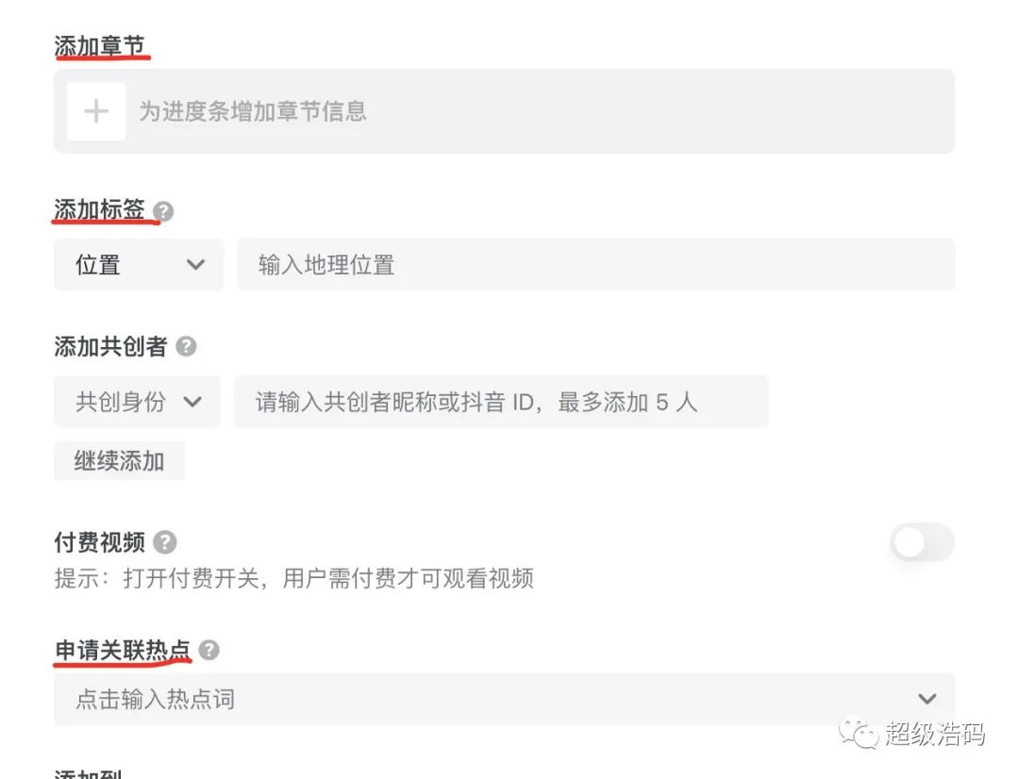Viewport: 1019px width, 779px height.
Task: Expand the 点击输入热点词 hot topic dropdown
Action: click(927, 699)
